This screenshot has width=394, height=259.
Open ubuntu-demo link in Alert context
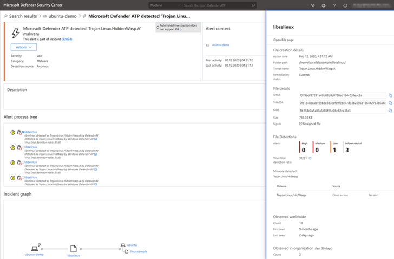220,45
